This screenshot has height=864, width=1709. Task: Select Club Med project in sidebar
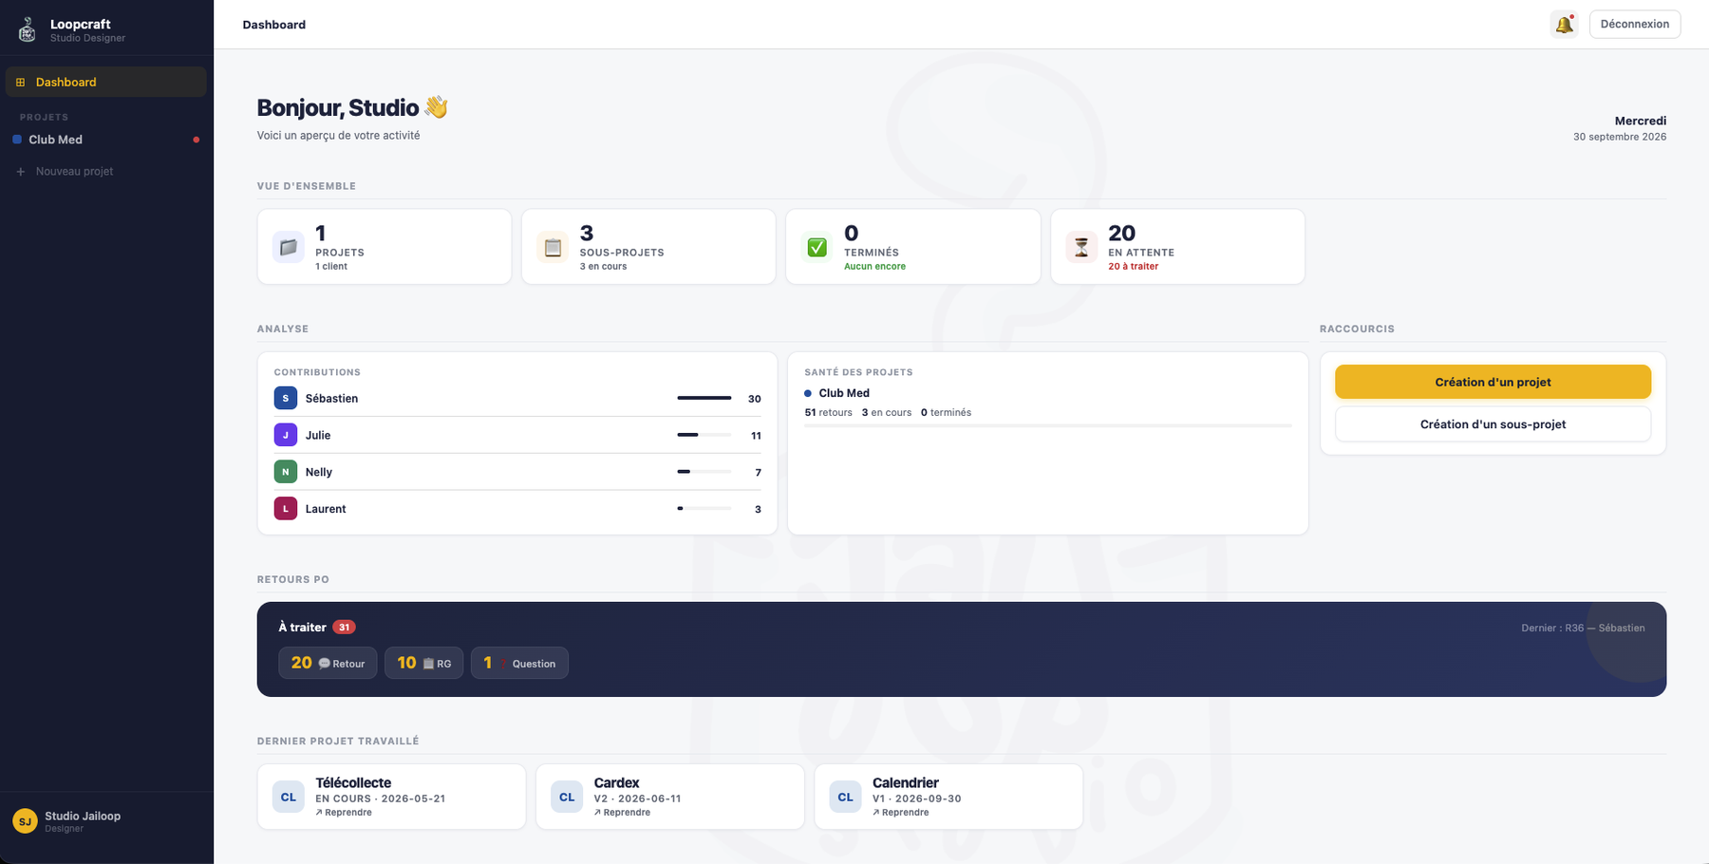pyautogui.click(x=106, y=140)
